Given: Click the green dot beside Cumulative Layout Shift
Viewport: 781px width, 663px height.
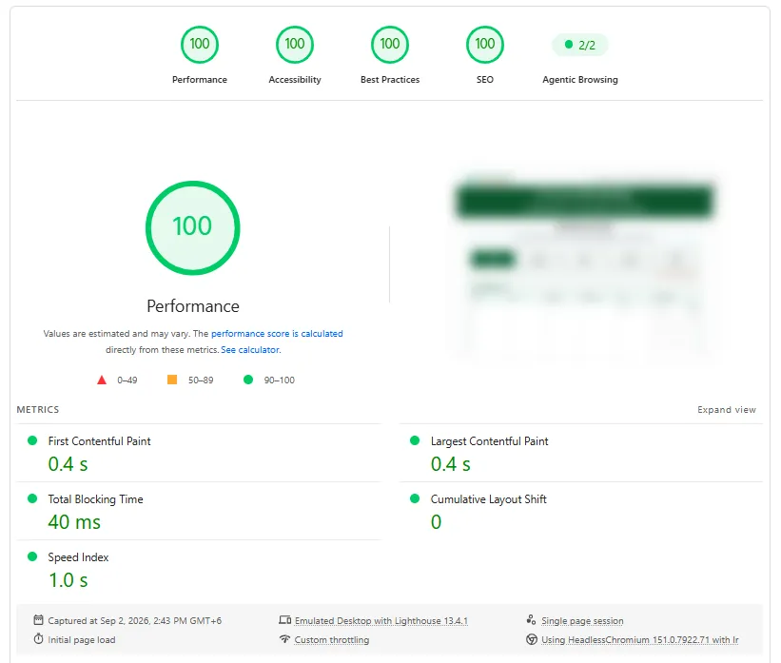Looking at the screenshot, I should 415,498.
